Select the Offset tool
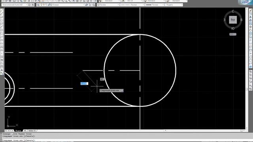Image resolution: width=253 pixels, height=142 pixels. [x=251, y=20]
